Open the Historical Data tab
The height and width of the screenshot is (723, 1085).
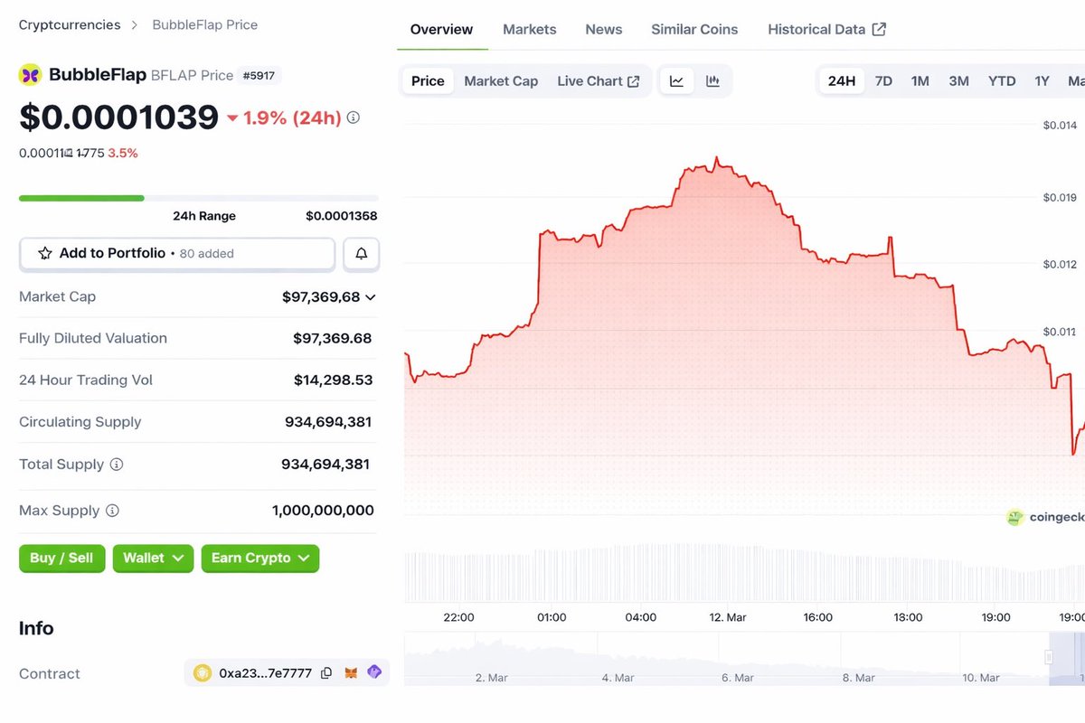[x=826, y=29]
